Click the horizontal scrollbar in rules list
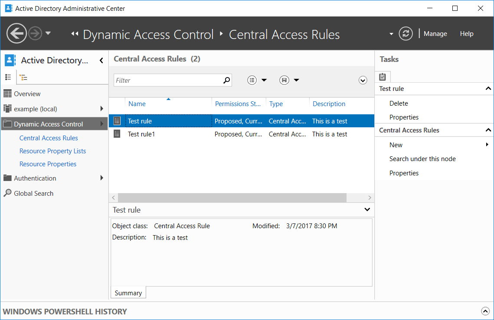 click(x=232, y=197)
